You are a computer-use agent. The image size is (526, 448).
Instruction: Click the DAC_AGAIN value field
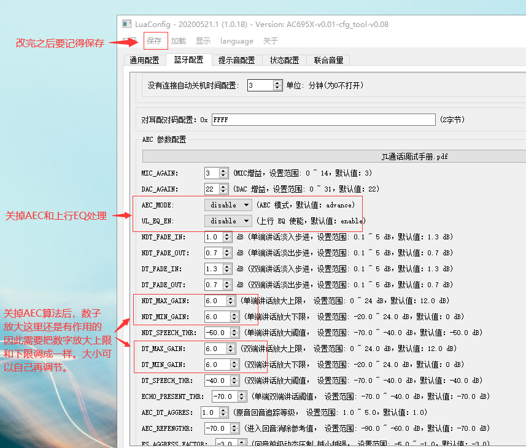click(212, 189)
